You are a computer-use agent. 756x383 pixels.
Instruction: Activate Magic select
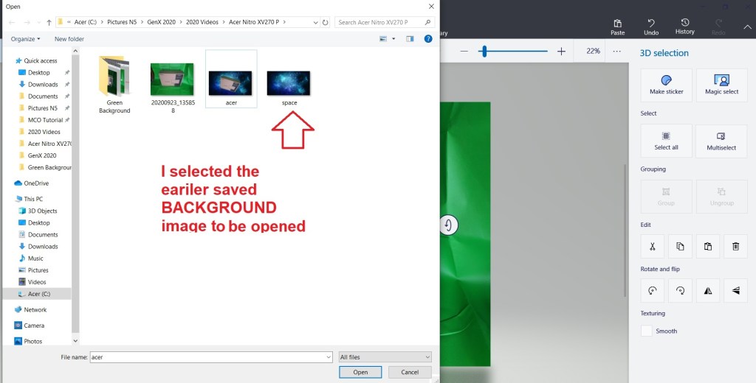[x=721, y=85]
